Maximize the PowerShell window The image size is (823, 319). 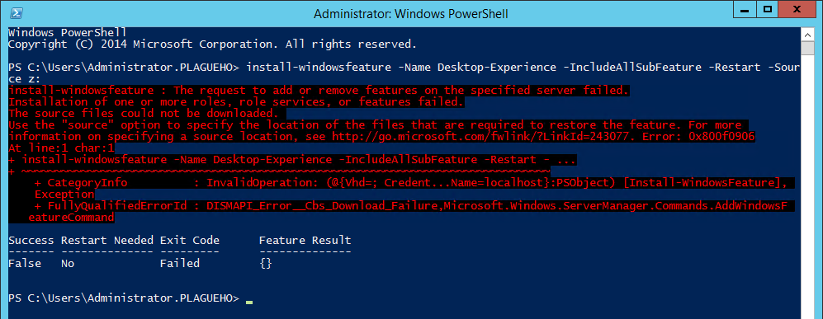tap(768, 10)
